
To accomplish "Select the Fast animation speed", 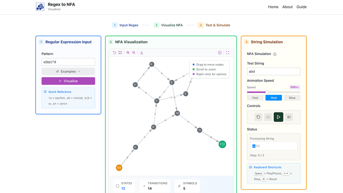I will click(x=255, y=98).
